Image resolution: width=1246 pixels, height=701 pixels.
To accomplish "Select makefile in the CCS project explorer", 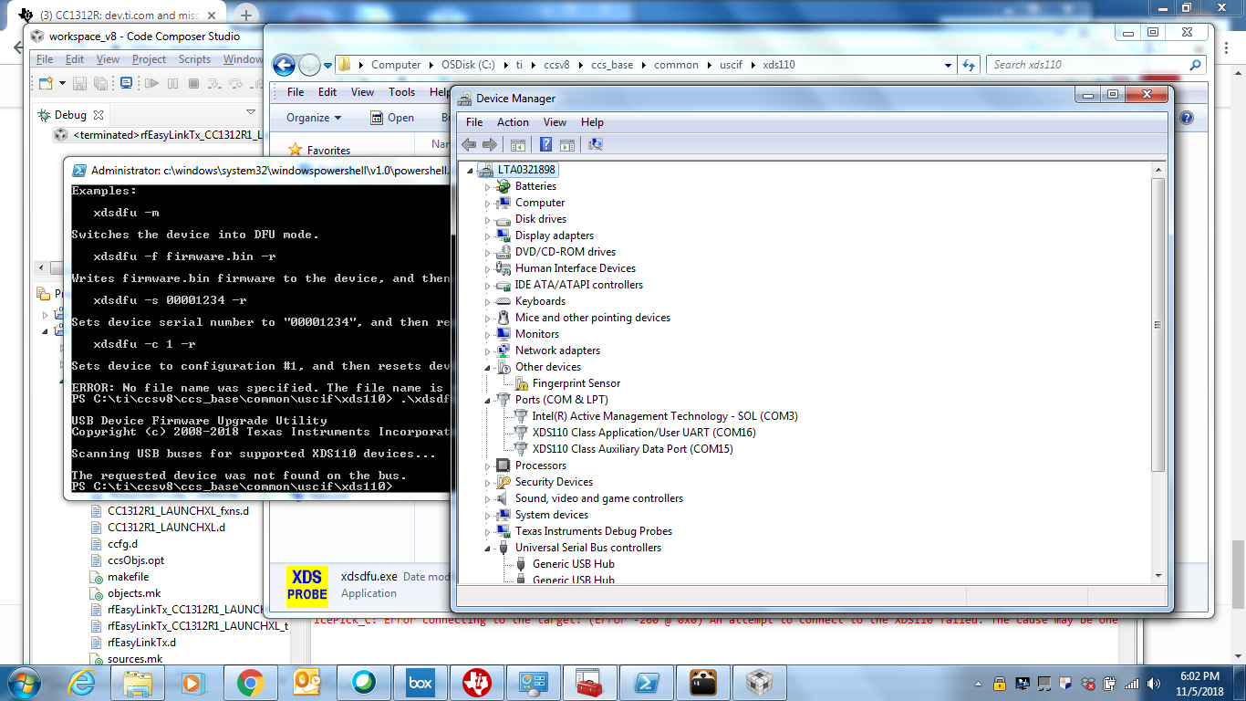I will pos(128,578).
